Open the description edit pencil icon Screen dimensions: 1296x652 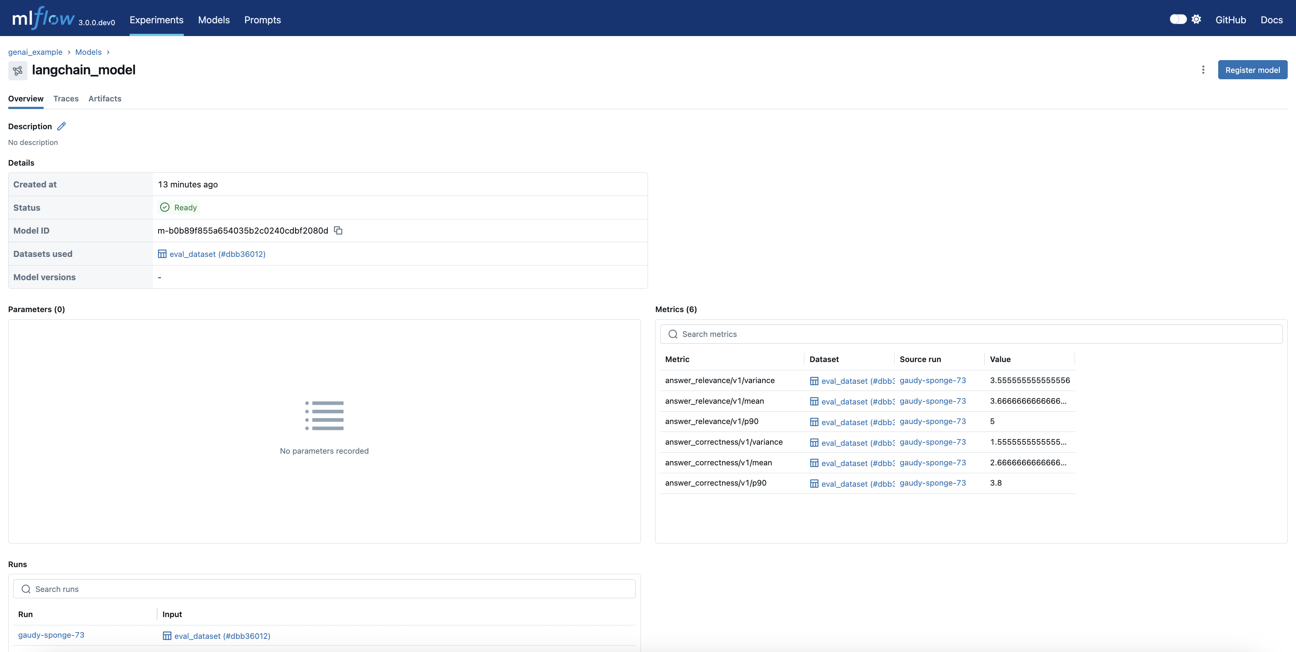tap(61, 126)
